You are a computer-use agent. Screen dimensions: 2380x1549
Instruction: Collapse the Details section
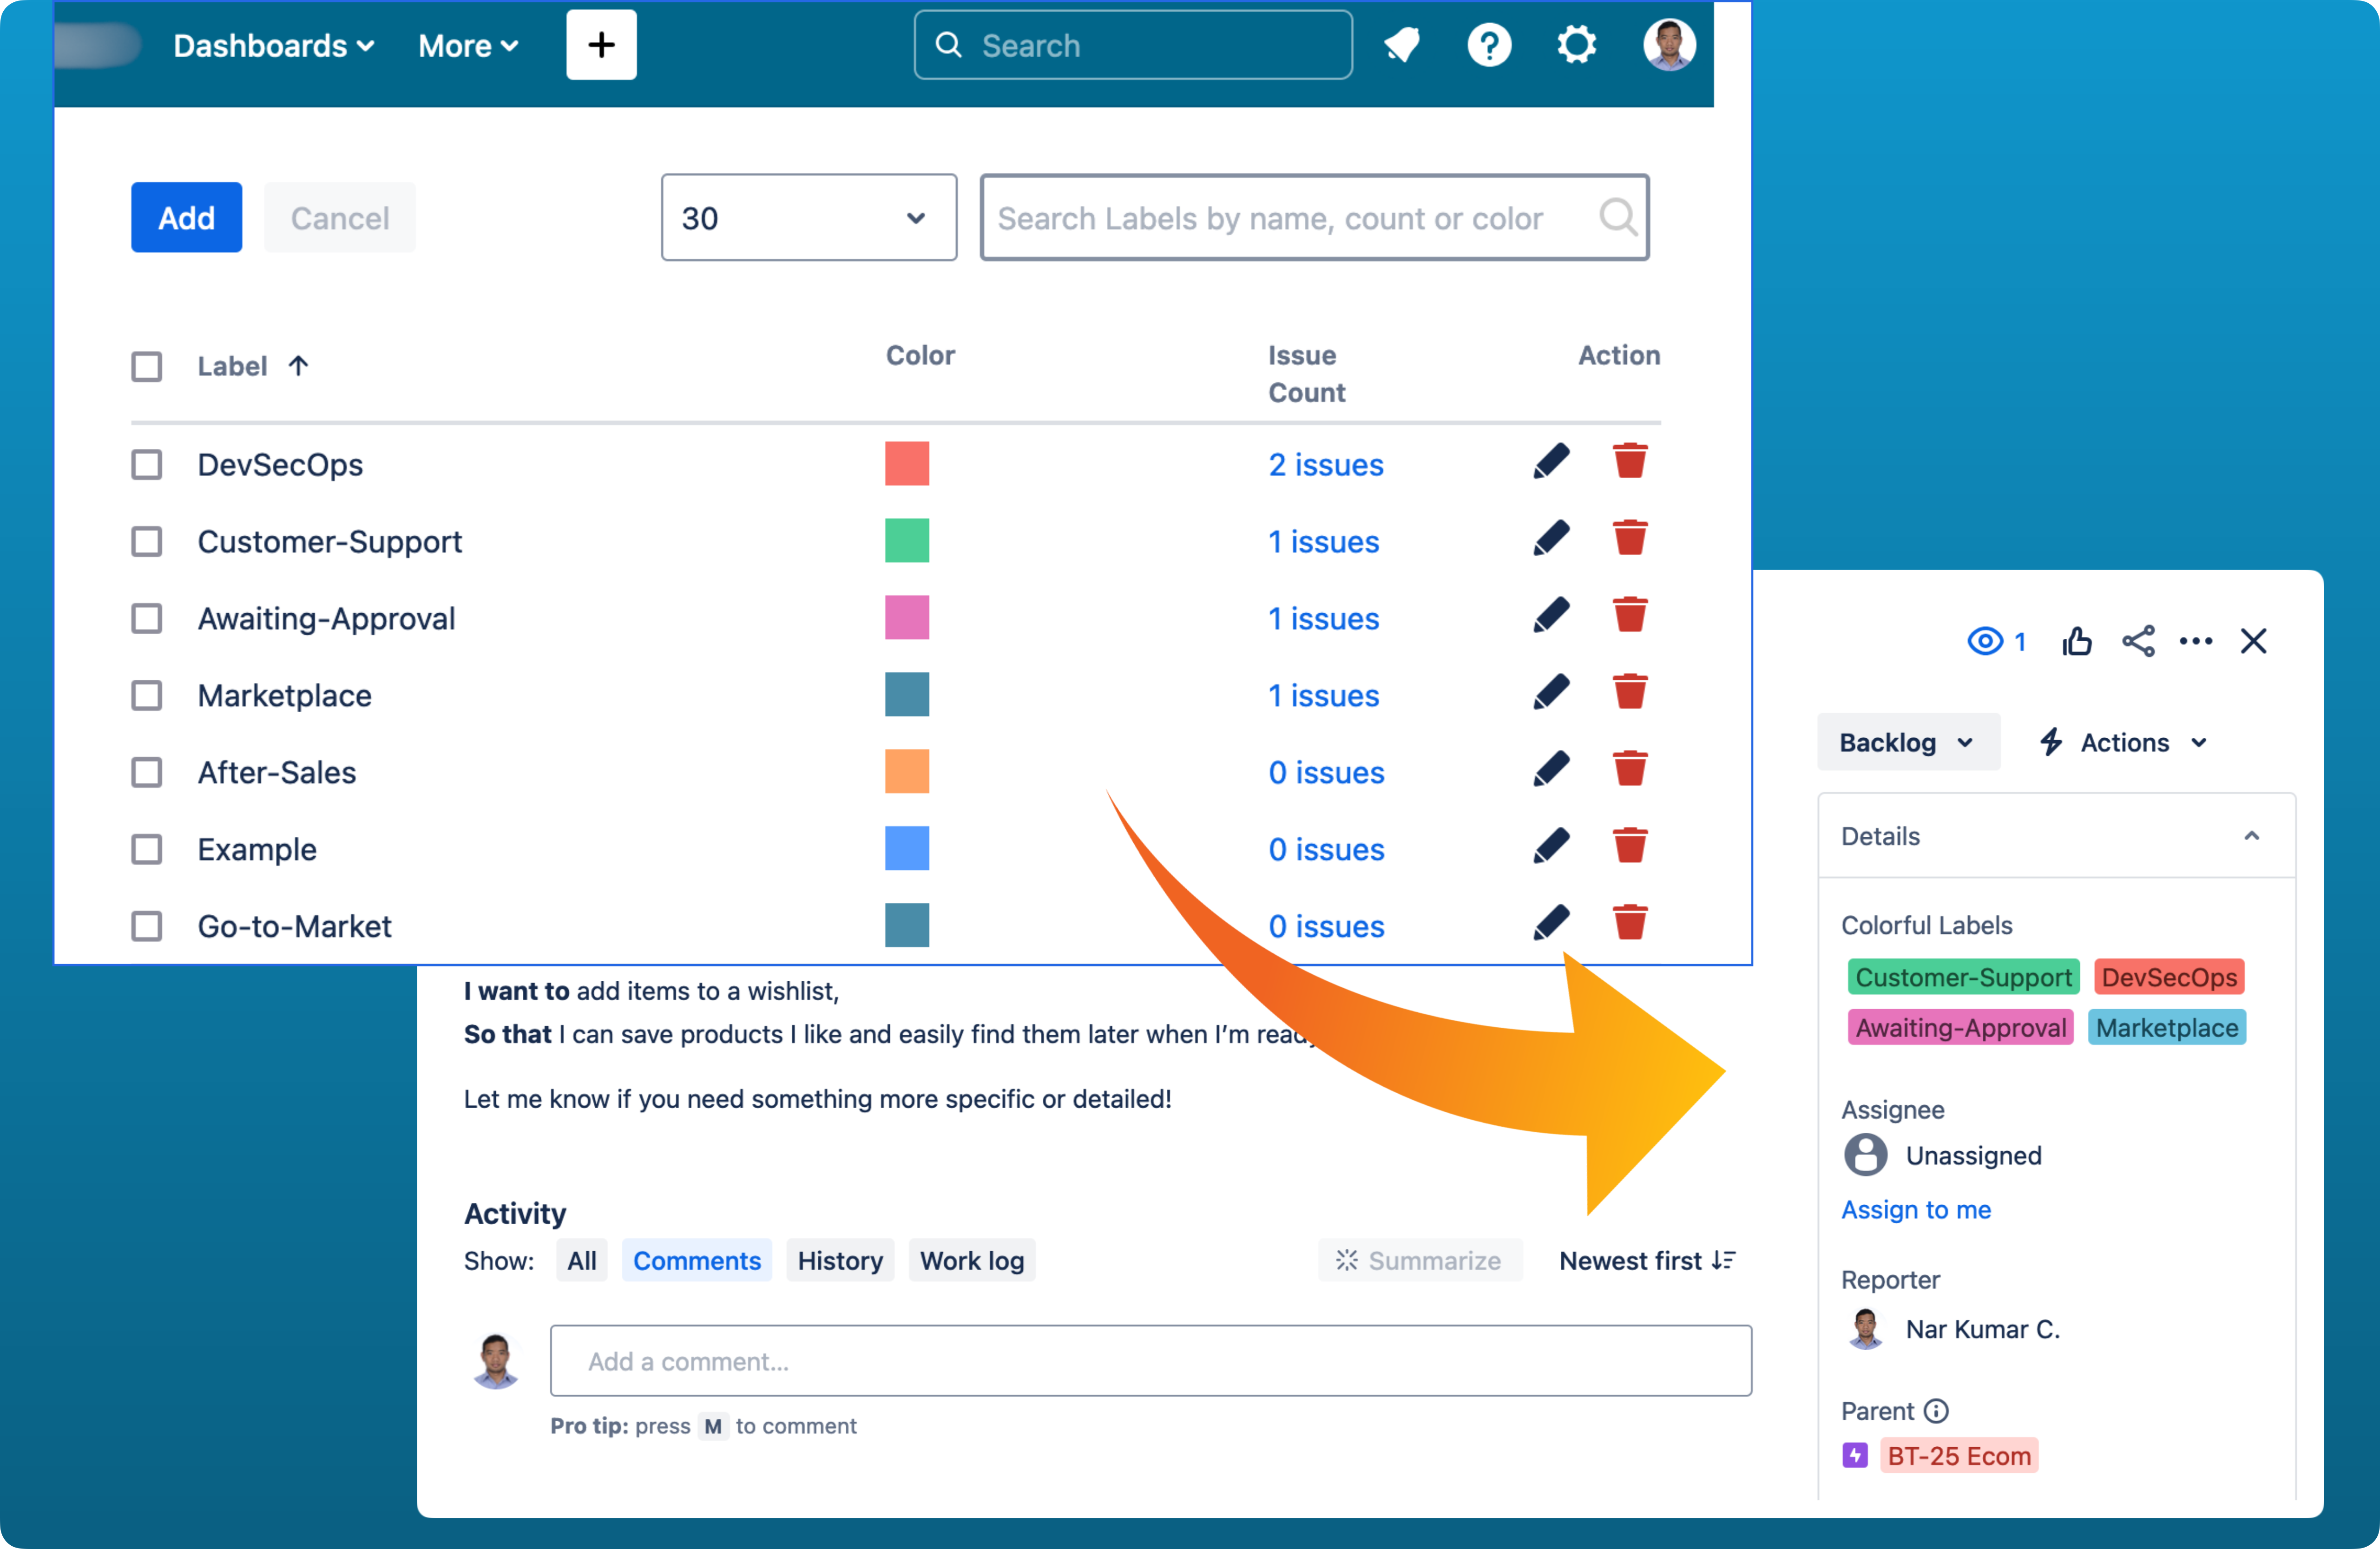click(2251, 835)
